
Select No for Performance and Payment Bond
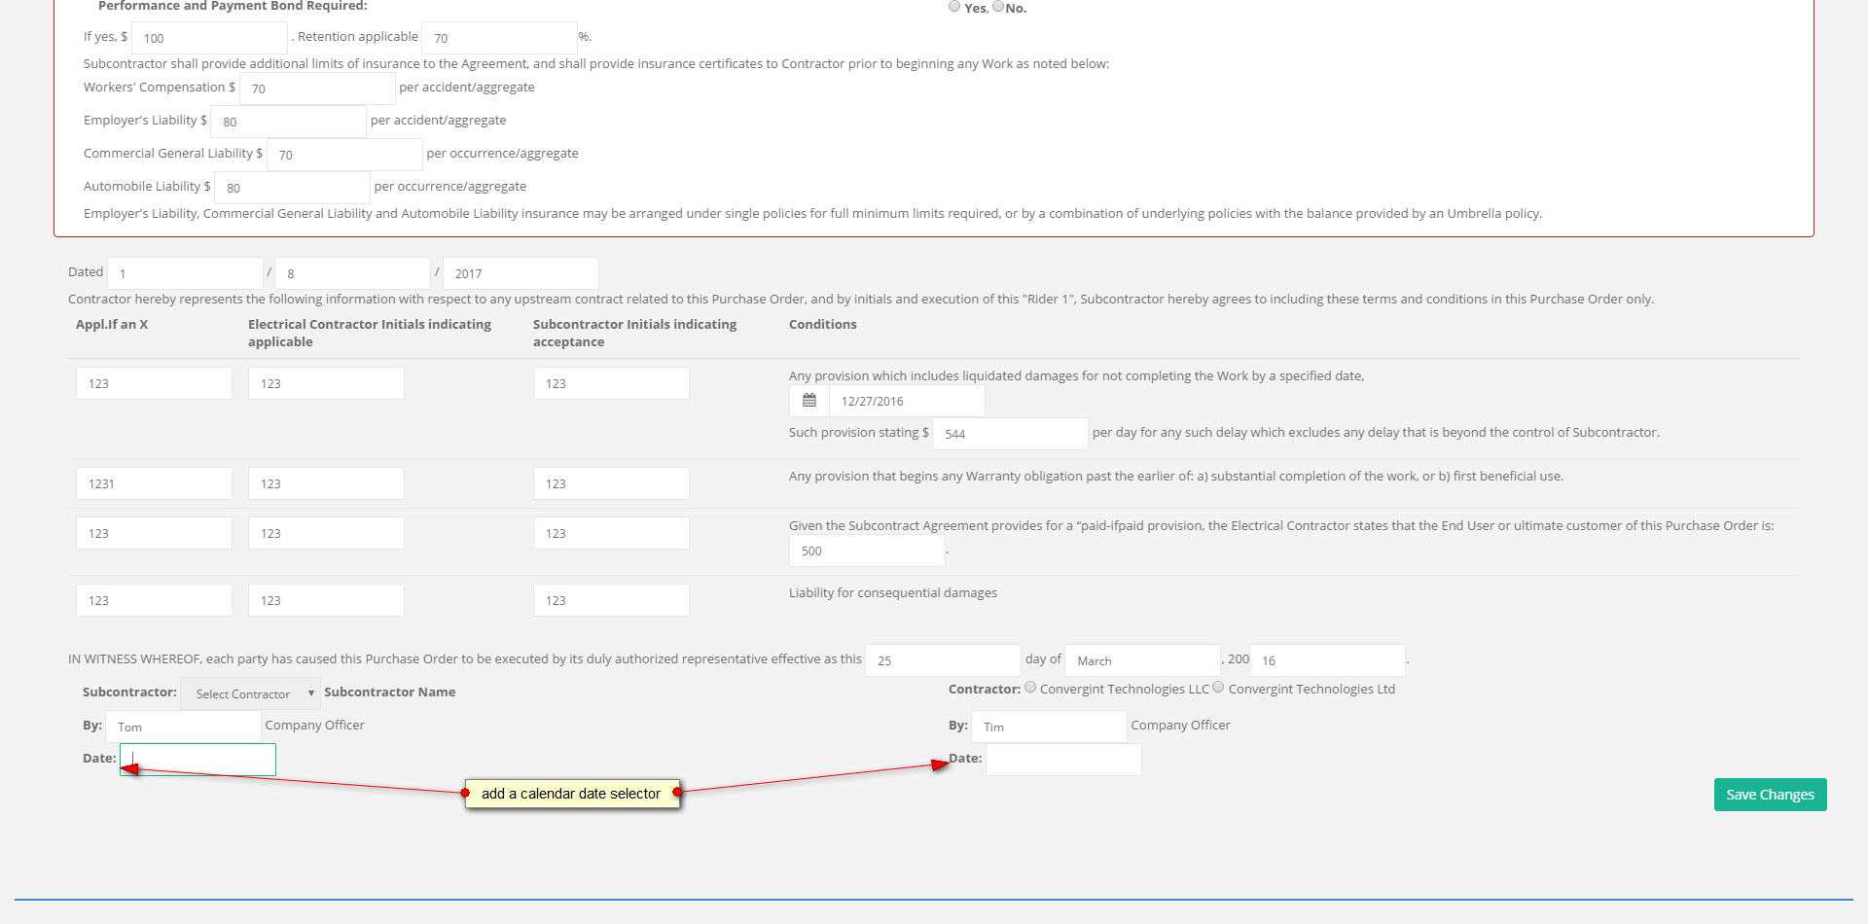[x=998, y=6]
